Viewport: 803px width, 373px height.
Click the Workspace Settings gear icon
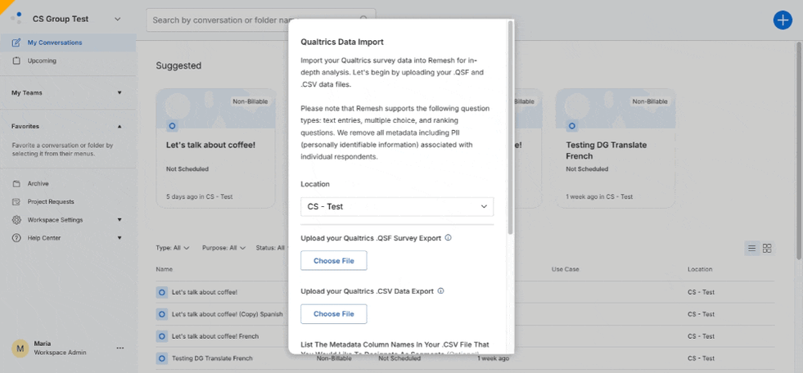(16, 219)
